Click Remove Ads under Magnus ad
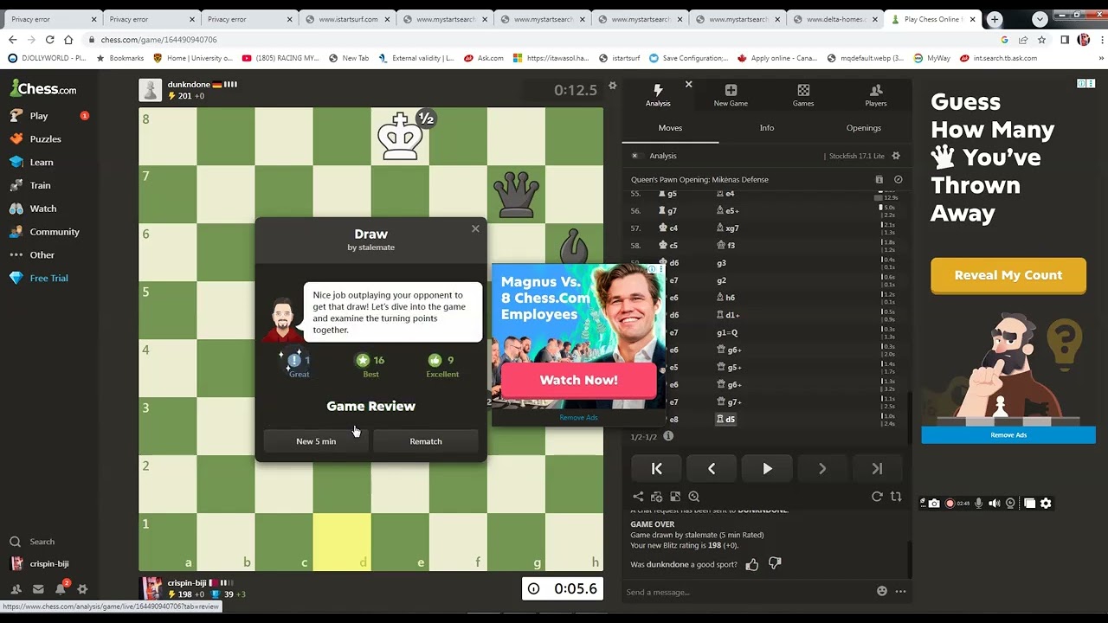The height and width of the screenshot is (623, 1108). pos(578,418)
